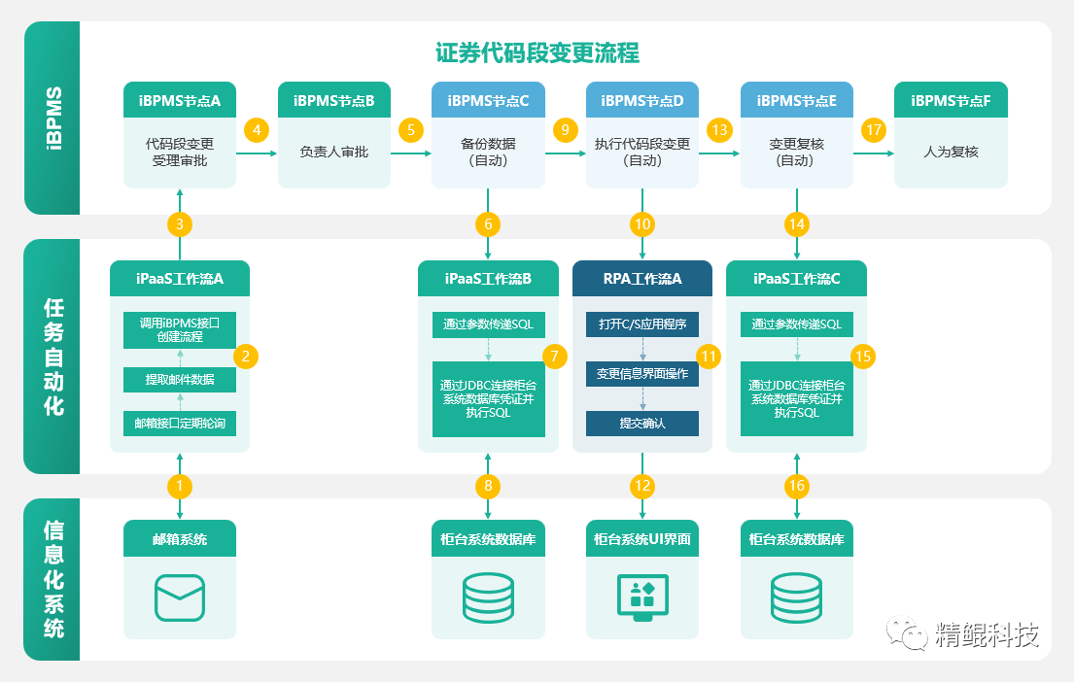Click the yellow step badge numbered 9
The height and width of the screenshot is (682, 1074).
point(565,130)
